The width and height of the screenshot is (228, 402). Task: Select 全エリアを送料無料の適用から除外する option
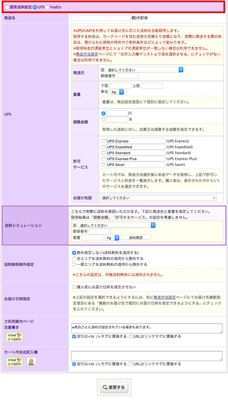[74, 259]
